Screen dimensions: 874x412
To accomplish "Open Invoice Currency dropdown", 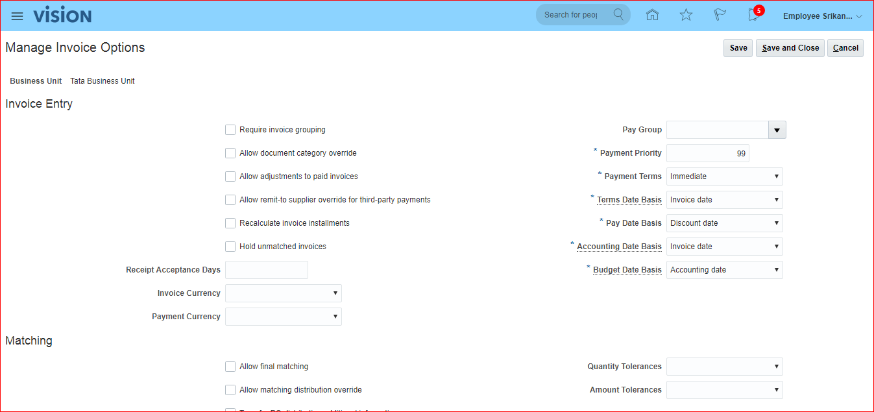I will [283, 293].
